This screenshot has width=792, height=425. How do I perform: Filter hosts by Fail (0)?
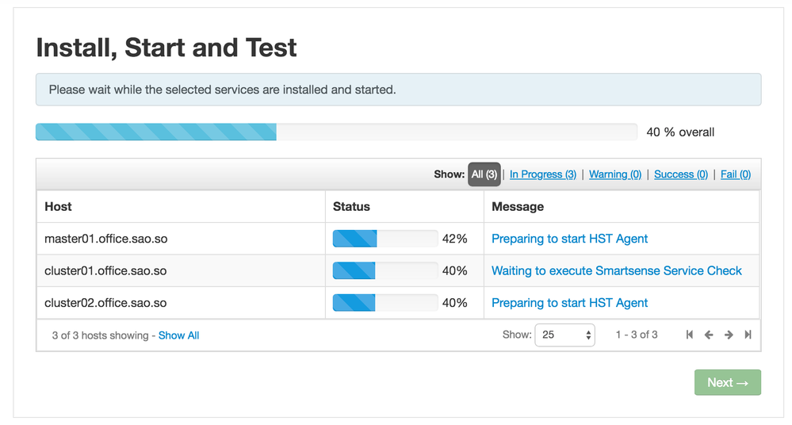pos(735,174)
